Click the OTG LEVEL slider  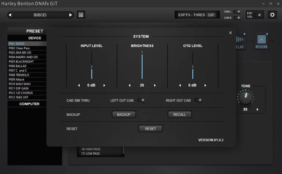coord(192,65)
